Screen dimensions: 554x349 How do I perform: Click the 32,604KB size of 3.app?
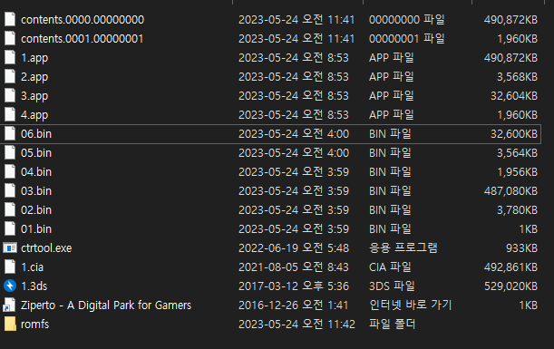click(x=514, y=96)
